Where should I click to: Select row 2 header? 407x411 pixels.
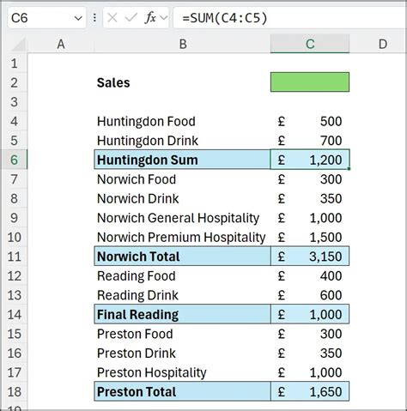[15, 82]
